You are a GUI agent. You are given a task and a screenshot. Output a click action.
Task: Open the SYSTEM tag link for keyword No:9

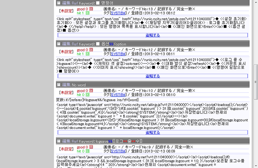click(x=118, y=151)
